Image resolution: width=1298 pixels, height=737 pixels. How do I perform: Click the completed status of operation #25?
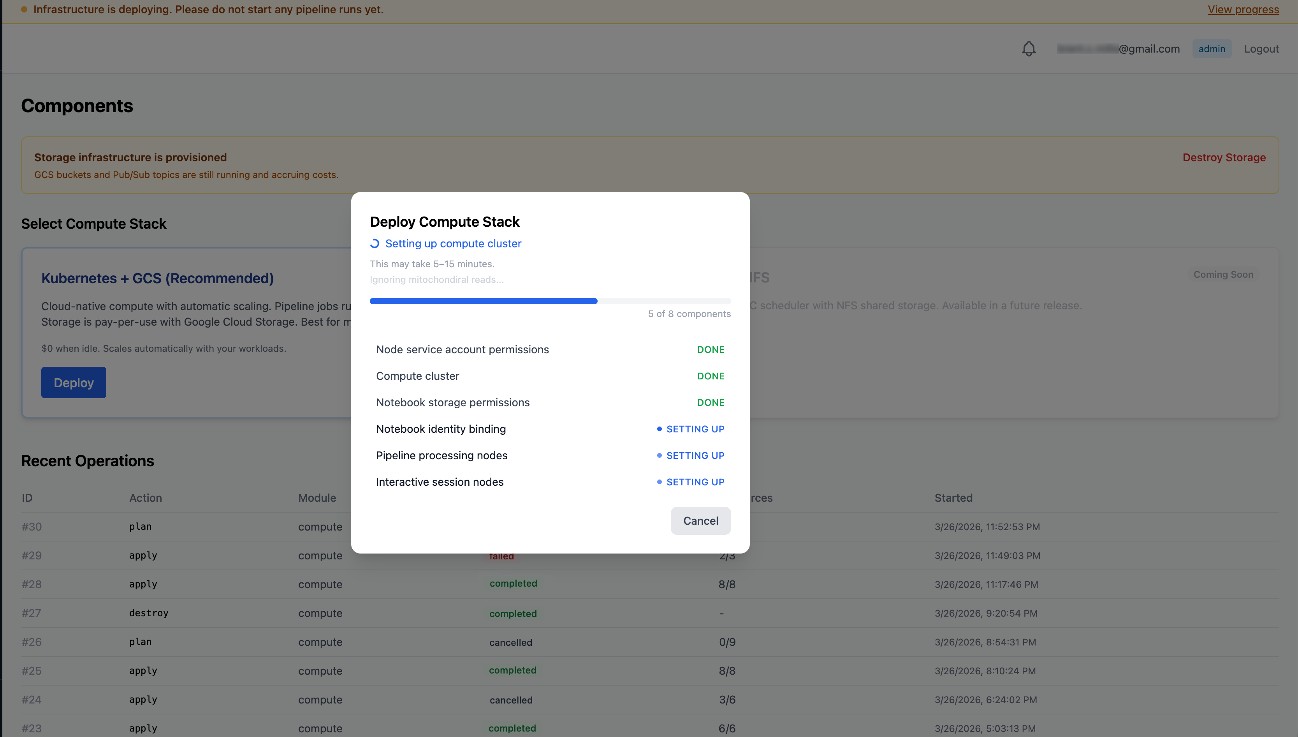pyautogui.click(x=512, y=670)
